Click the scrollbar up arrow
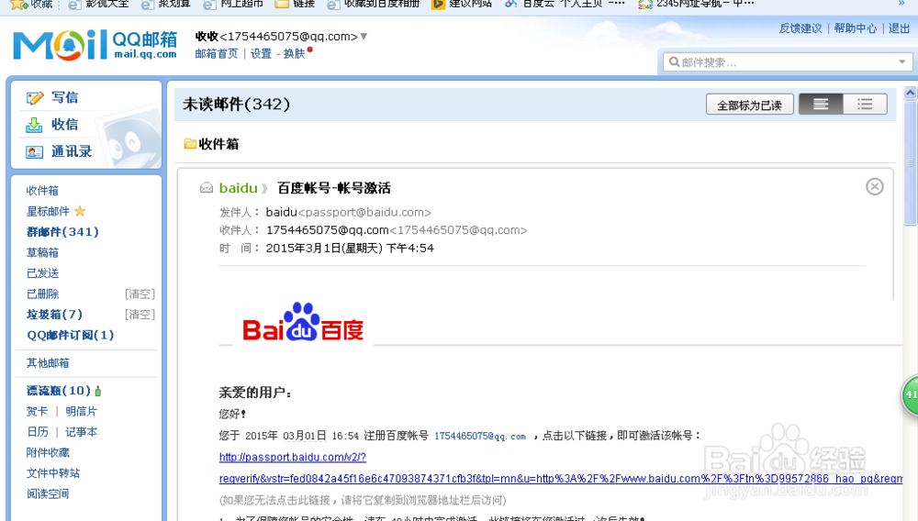This screenshot has height=521, width=918. click(x=910, y=93)
